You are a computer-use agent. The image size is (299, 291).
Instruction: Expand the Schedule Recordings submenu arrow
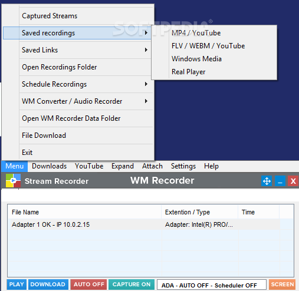click(x=146, y=84)
